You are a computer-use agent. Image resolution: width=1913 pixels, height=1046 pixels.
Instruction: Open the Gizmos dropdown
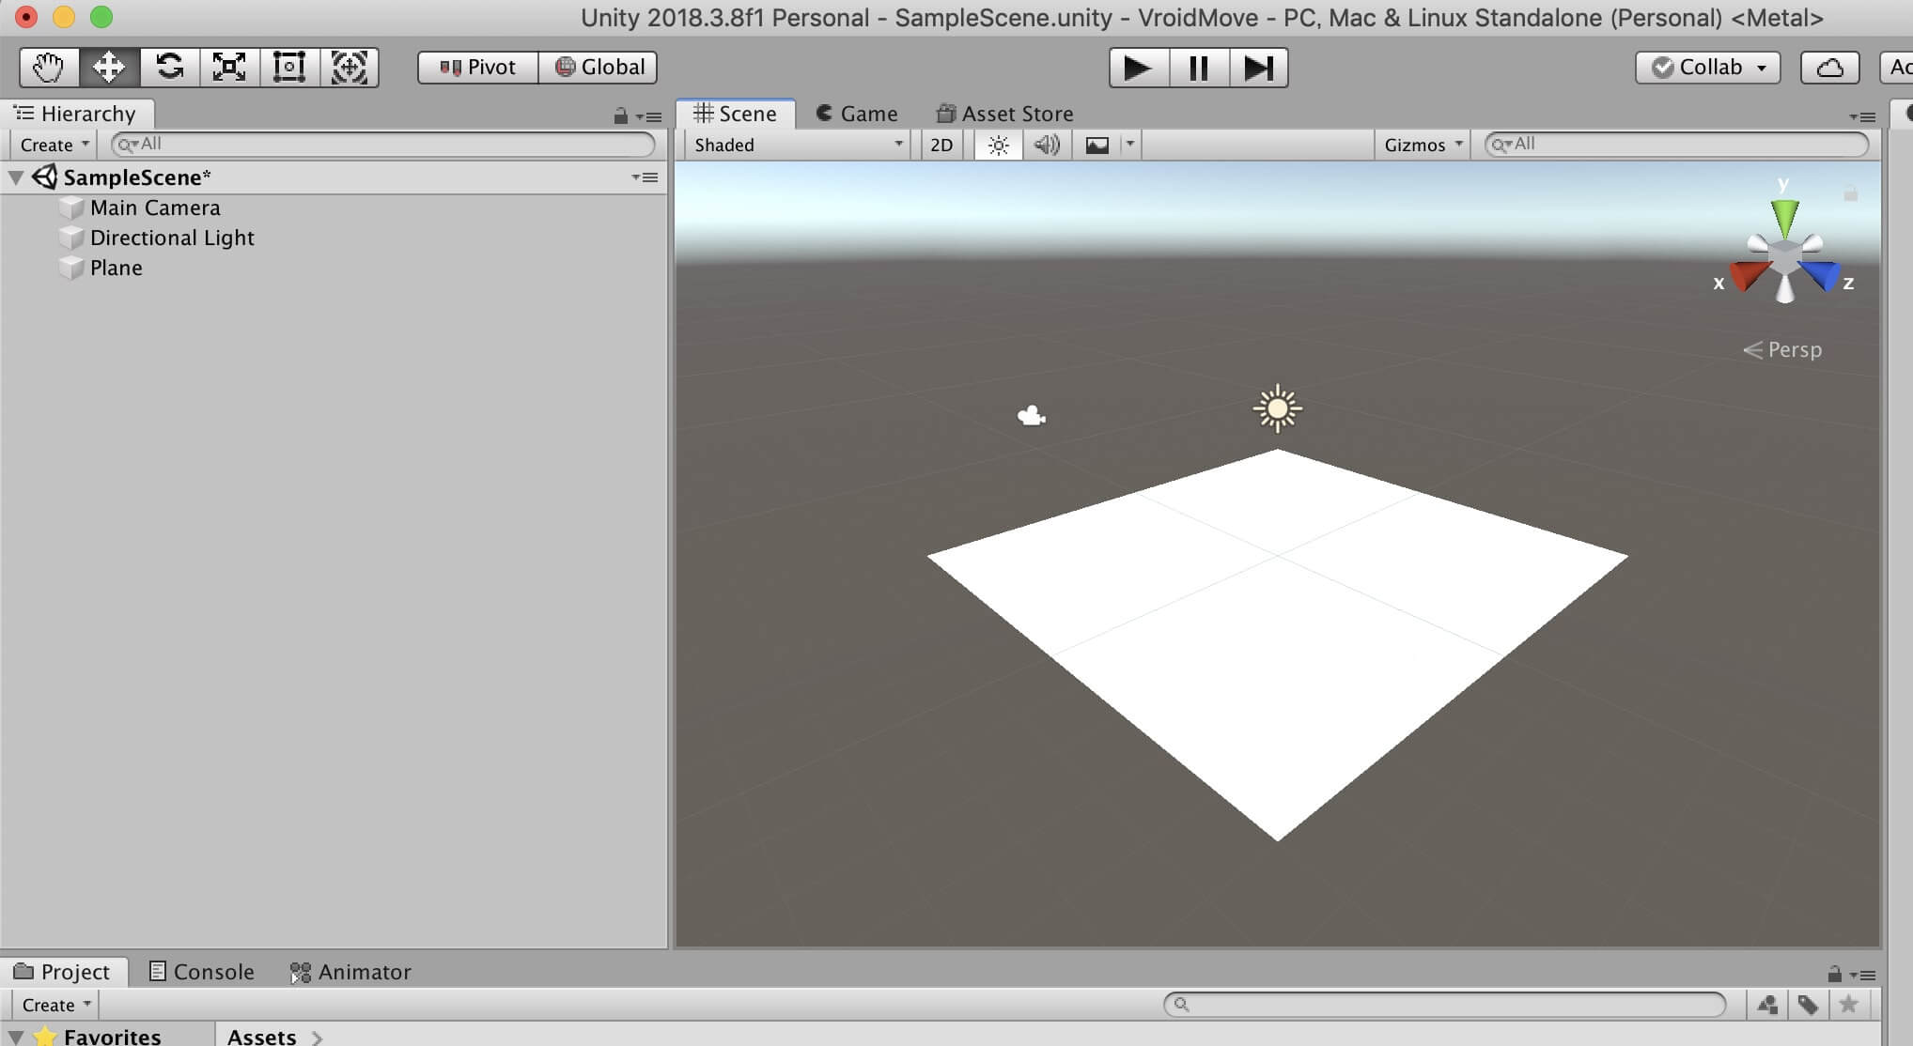[x=1423, y=145]
